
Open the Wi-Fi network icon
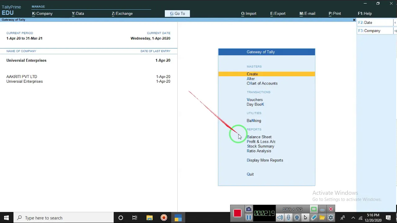click(360, 218)
